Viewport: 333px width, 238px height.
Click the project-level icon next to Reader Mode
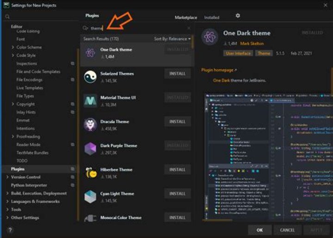[x=73, y=145]
